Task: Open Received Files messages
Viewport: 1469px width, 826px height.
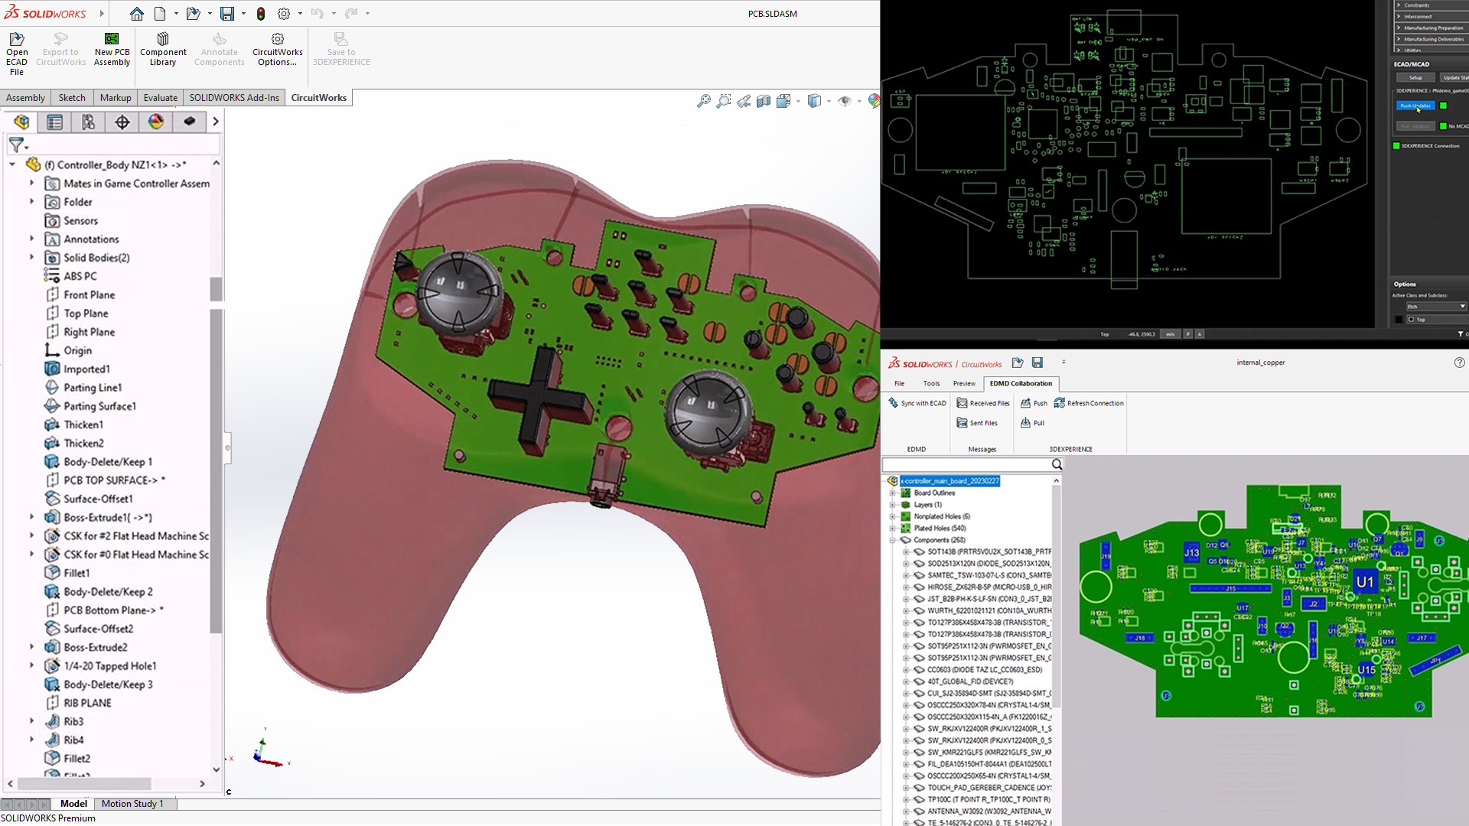Action: pyautogui.click(x=983, y=403)
